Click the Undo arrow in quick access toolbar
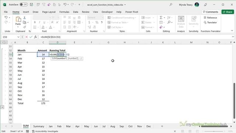 point(65,4)
